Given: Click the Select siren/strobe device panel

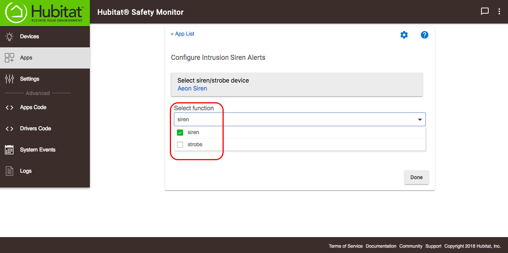Looking at the screenshot, I should (x=297, y=84).
